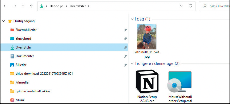Click the Forward navigation arrow

click(14, 6)
